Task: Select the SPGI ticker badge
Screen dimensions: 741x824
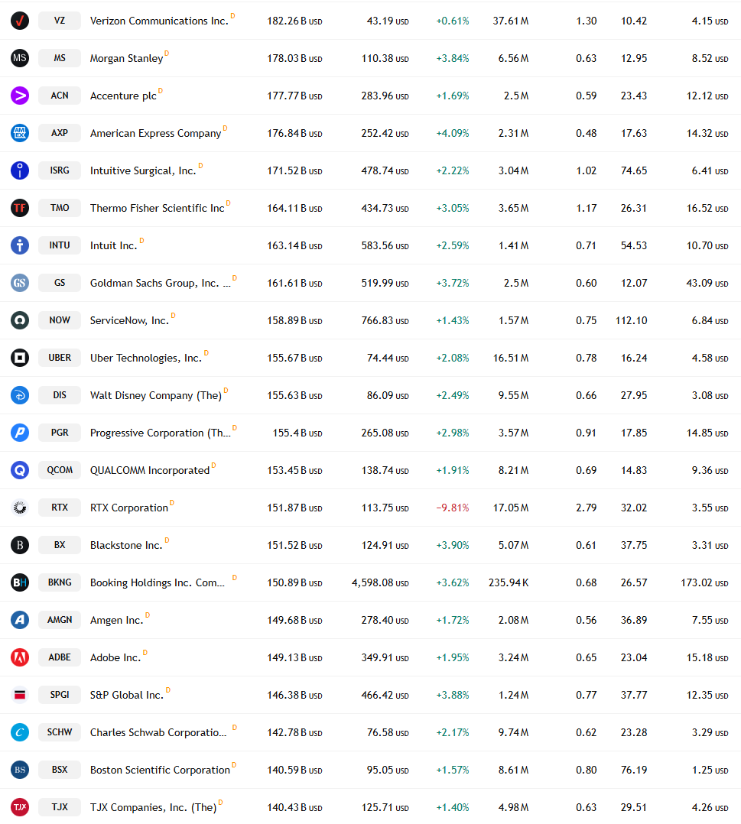Action: [60, 694]
